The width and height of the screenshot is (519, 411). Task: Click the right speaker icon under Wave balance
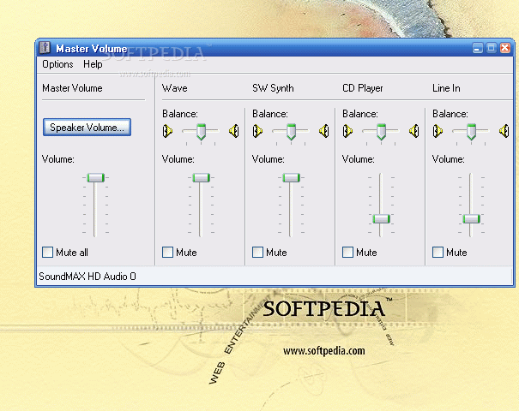[234, 131]
